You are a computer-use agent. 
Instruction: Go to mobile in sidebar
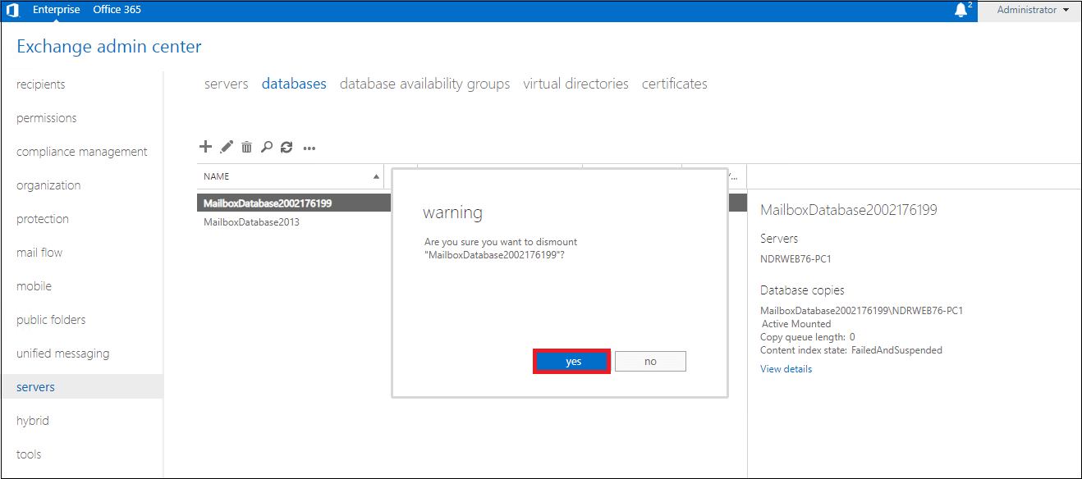pyautogui.click(x=34, y=286)
